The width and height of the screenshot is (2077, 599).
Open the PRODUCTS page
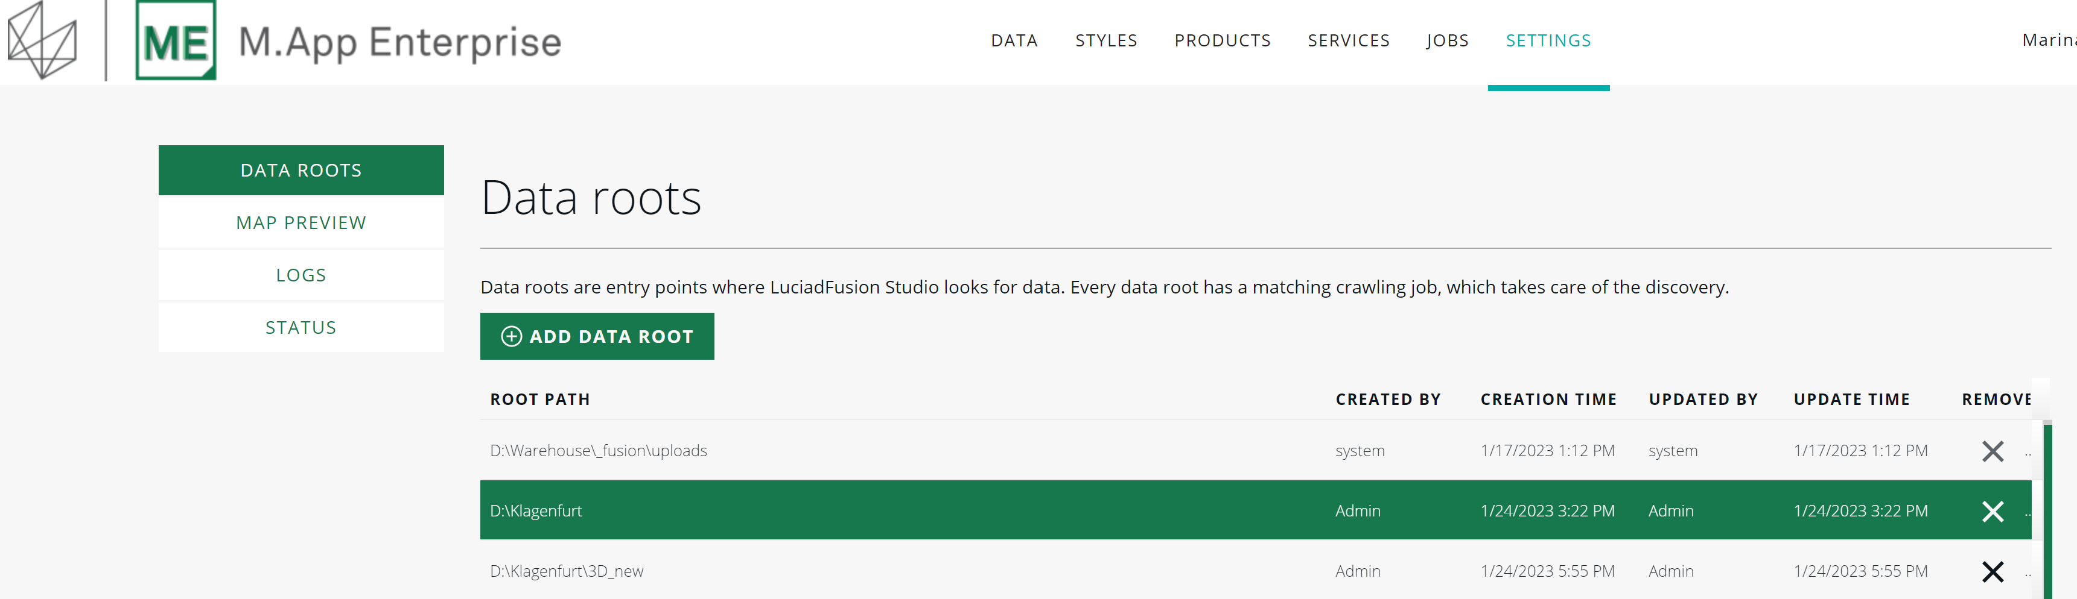1221,40
